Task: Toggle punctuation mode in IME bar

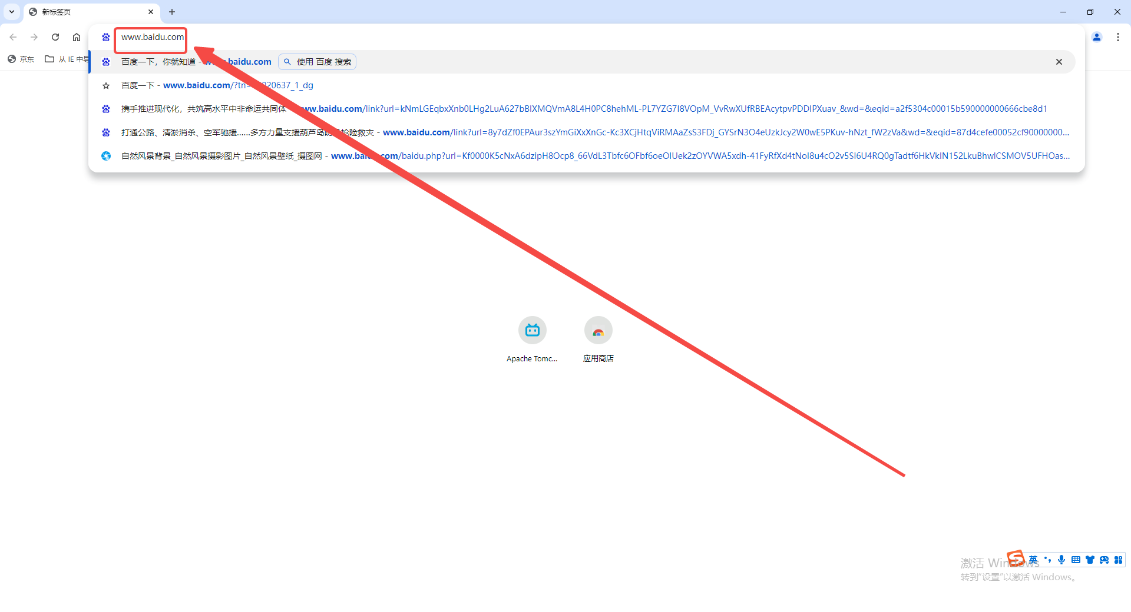Action: pos(1047,560)
